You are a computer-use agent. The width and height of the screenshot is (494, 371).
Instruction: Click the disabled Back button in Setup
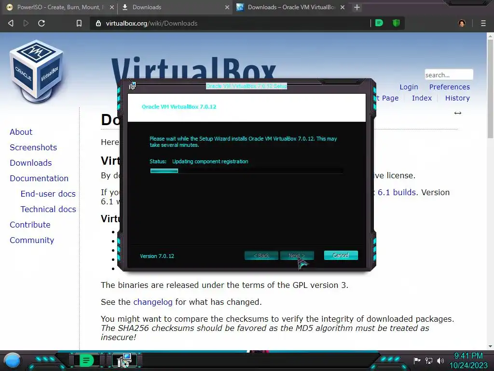pos(261,255)
